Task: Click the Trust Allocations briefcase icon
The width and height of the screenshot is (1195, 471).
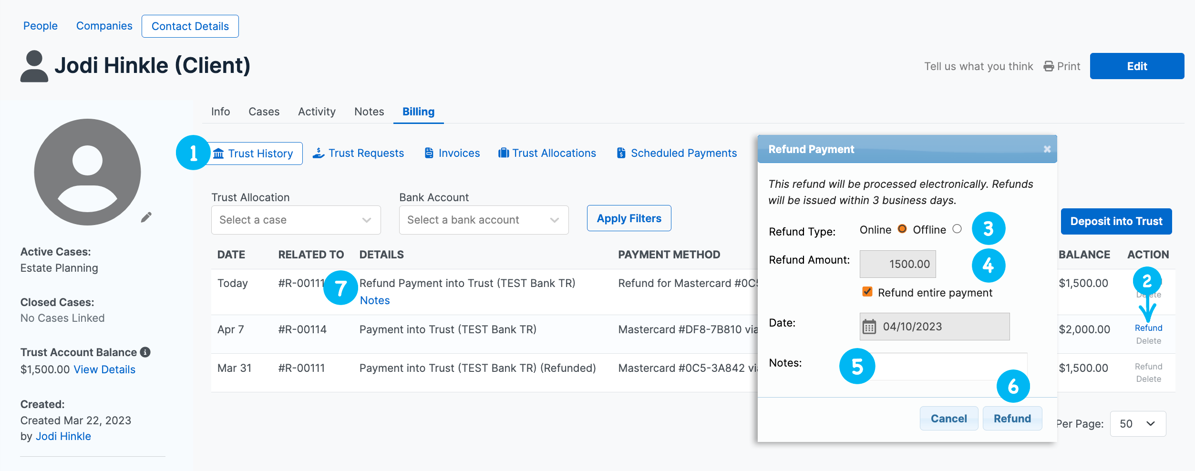Action: pos(504,153)
